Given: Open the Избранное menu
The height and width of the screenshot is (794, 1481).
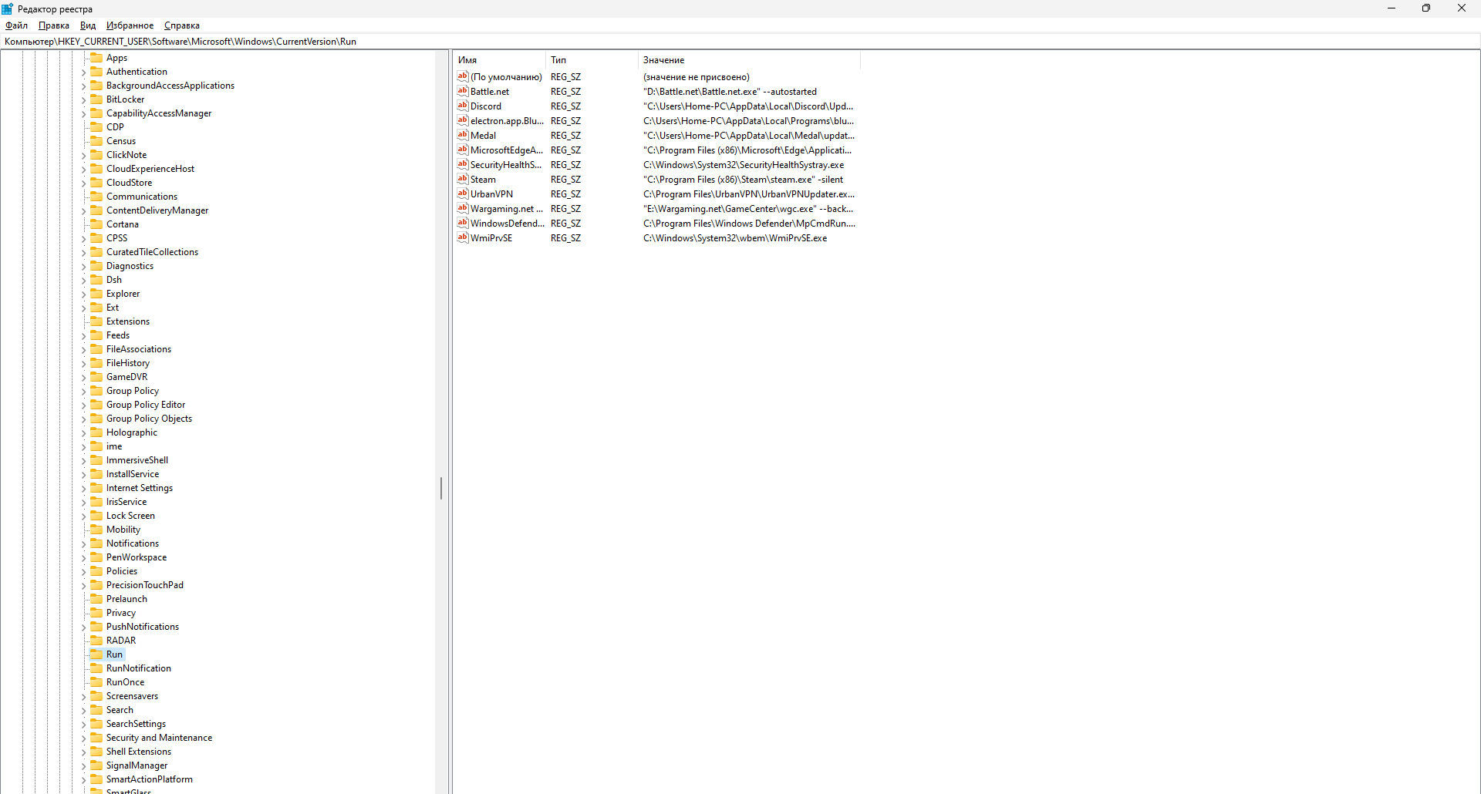Looking at the screenshot, I should point(130,25).
